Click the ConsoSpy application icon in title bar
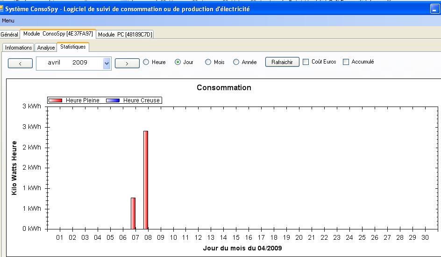The width and height of the screenshot is (441, 257). [x=2, y=9]
